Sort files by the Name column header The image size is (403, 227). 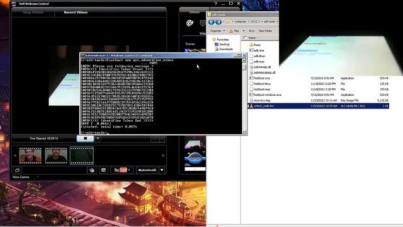click(x=252, y=38)
